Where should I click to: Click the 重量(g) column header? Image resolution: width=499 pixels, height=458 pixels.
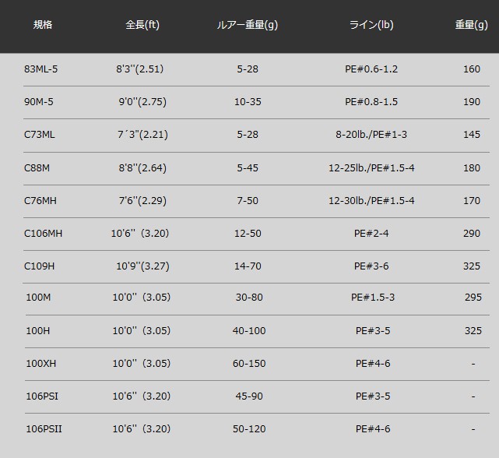point(471,24)
